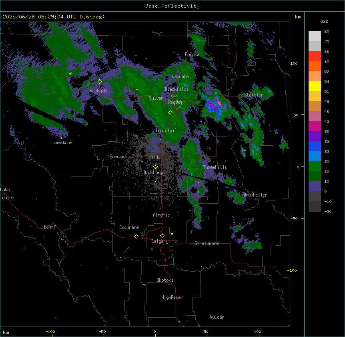Click the Lacombe city label

point(180,76)
